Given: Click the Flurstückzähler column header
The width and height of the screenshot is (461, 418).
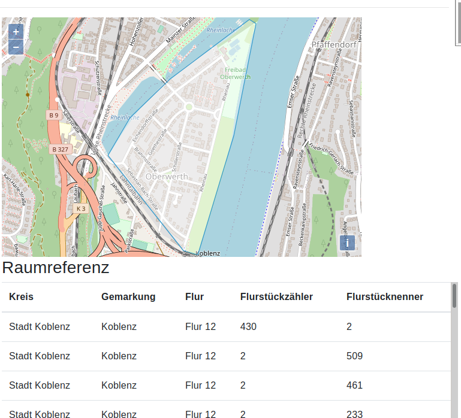Looking at the screenshot, I should pos(276,296).
